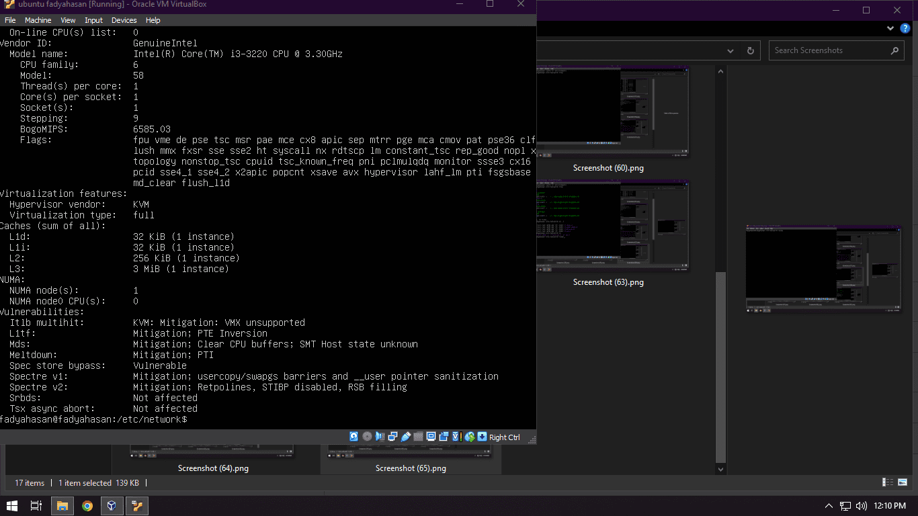Click the keyboard capture arrow icon
This screenshot has height=516, width=918.
pyautogui.click(x=483, y=437)
